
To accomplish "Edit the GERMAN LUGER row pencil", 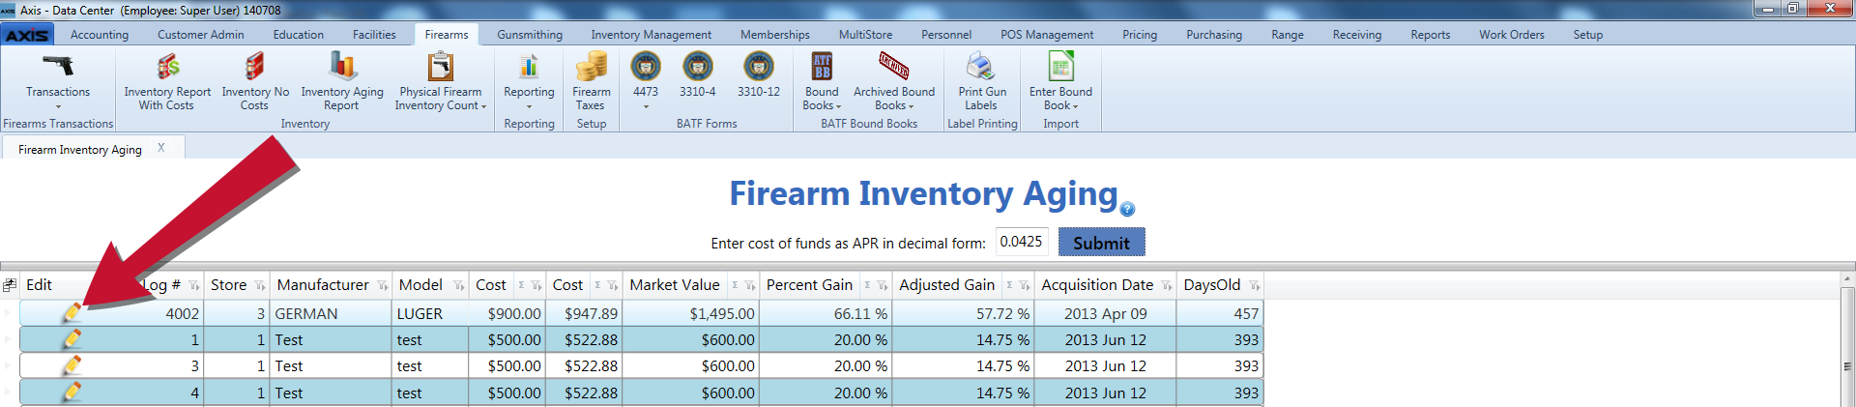I will [72, 313].
